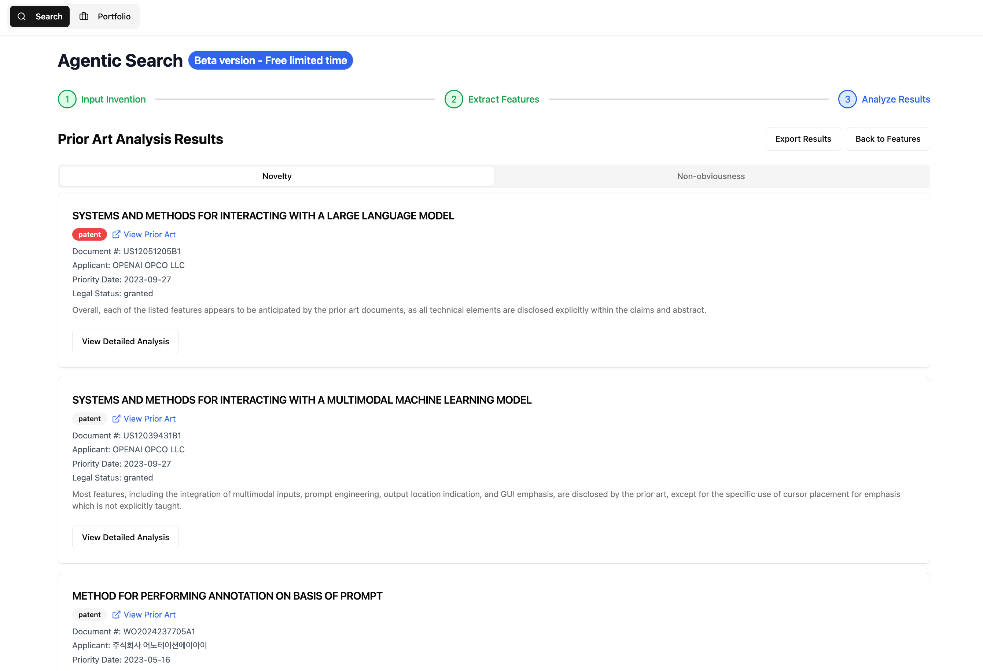Open the Portfolio tab

point(105,16)
